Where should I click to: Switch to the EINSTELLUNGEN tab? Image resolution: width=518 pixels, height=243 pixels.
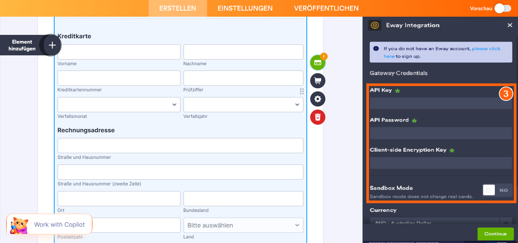point(245,8)
